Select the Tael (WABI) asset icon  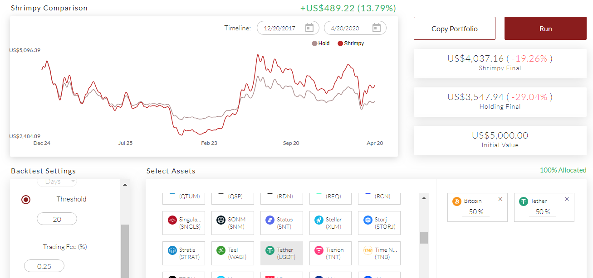click(x=221, y=250)
